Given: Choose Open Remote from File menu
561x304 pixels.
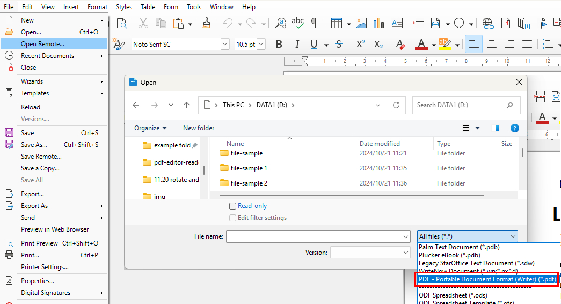Looking at the screenshot, I should click(x=54, y=44).
